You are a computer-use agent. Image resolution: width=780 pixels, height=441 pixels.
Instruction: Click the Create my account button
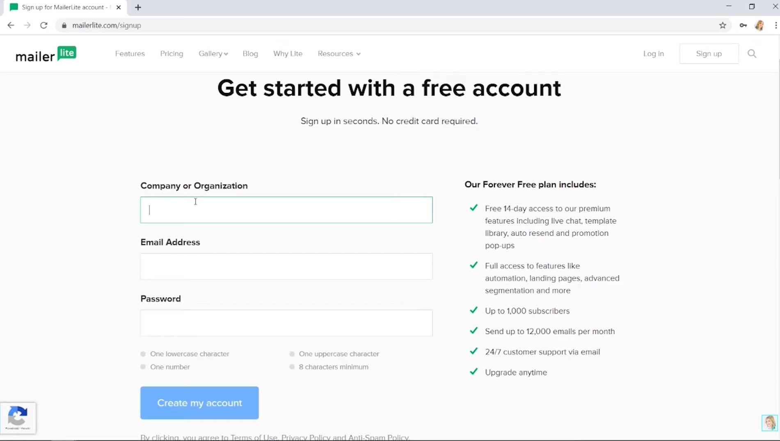[x=199, y=403]
